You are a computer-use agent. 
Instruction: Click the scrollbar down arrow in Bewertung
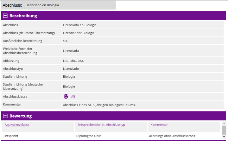pyautogui.click(x=224, y=137)
